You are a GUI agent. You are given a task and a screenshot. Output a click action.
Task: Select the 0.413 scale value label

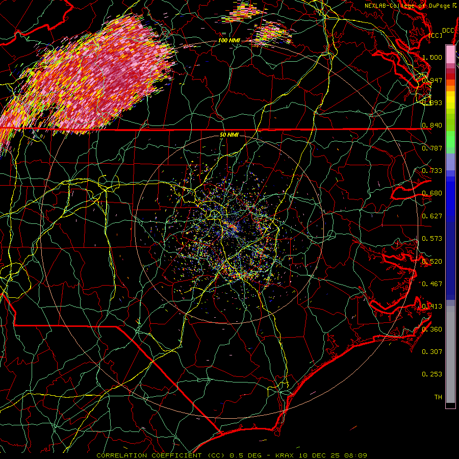pyautogui.click(x=432, y=306)
